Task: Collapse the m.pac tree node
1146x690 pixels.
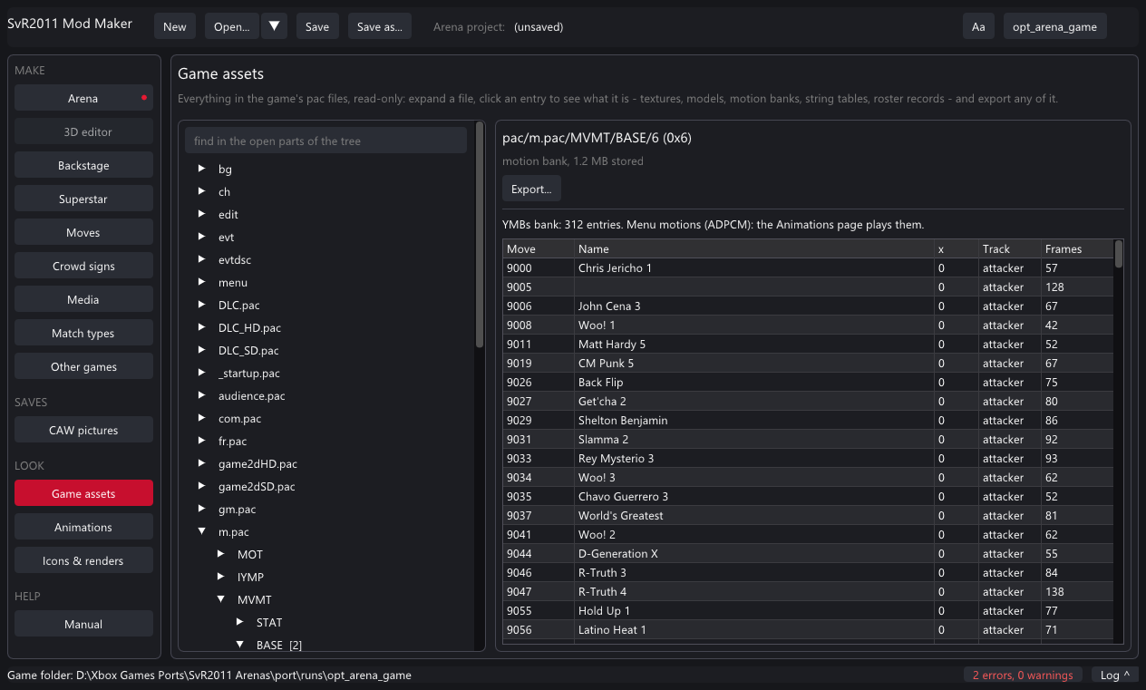Action: (x=202, y=531)
